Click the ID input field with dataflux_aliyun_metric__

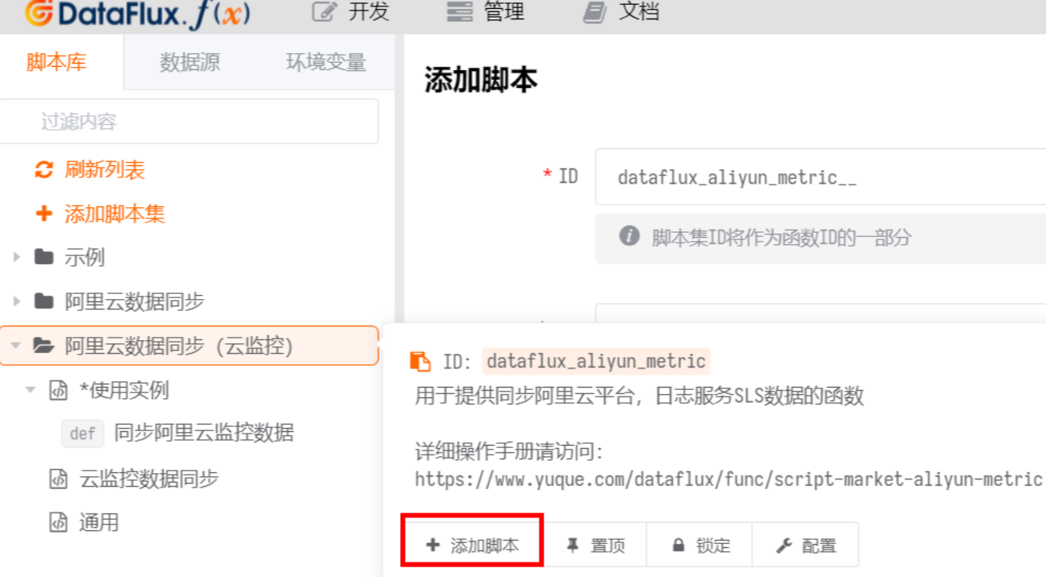(820, 177)
